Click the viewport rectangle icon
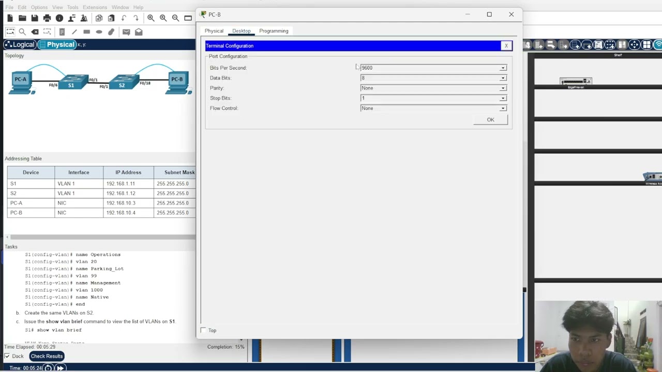 click(x=188, y=18)
